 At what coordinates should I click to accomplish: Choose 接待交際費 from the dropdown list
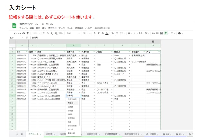(73, 126)
